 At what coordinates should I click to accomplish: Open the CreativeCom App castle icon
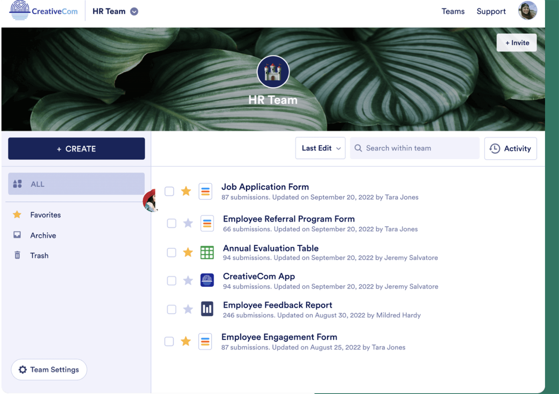pyautogui.click(x=207, y=280)
